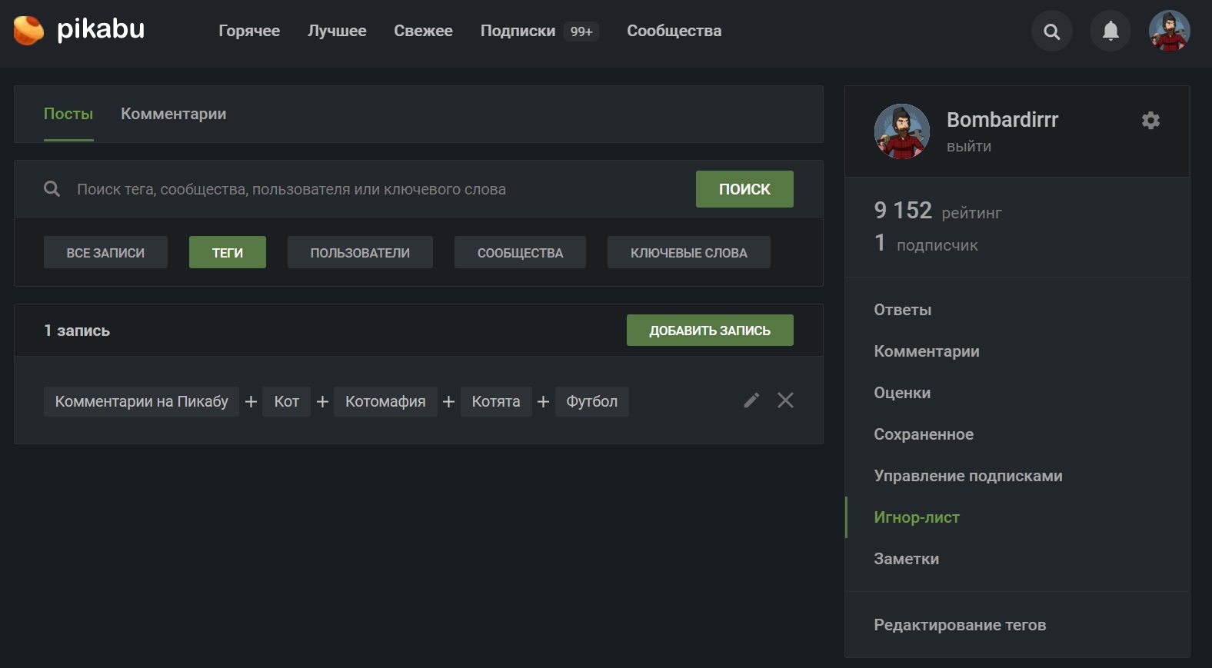Click the '1 запись' label
1212x668 pixels.
77,331
